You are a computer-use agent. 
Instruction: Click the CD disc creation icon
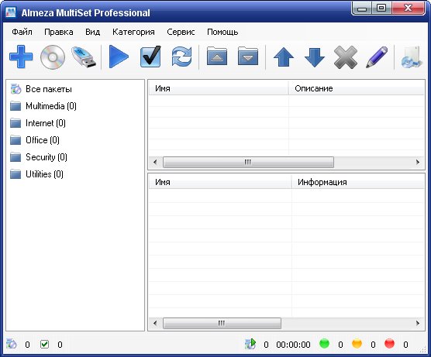[53, 57]
